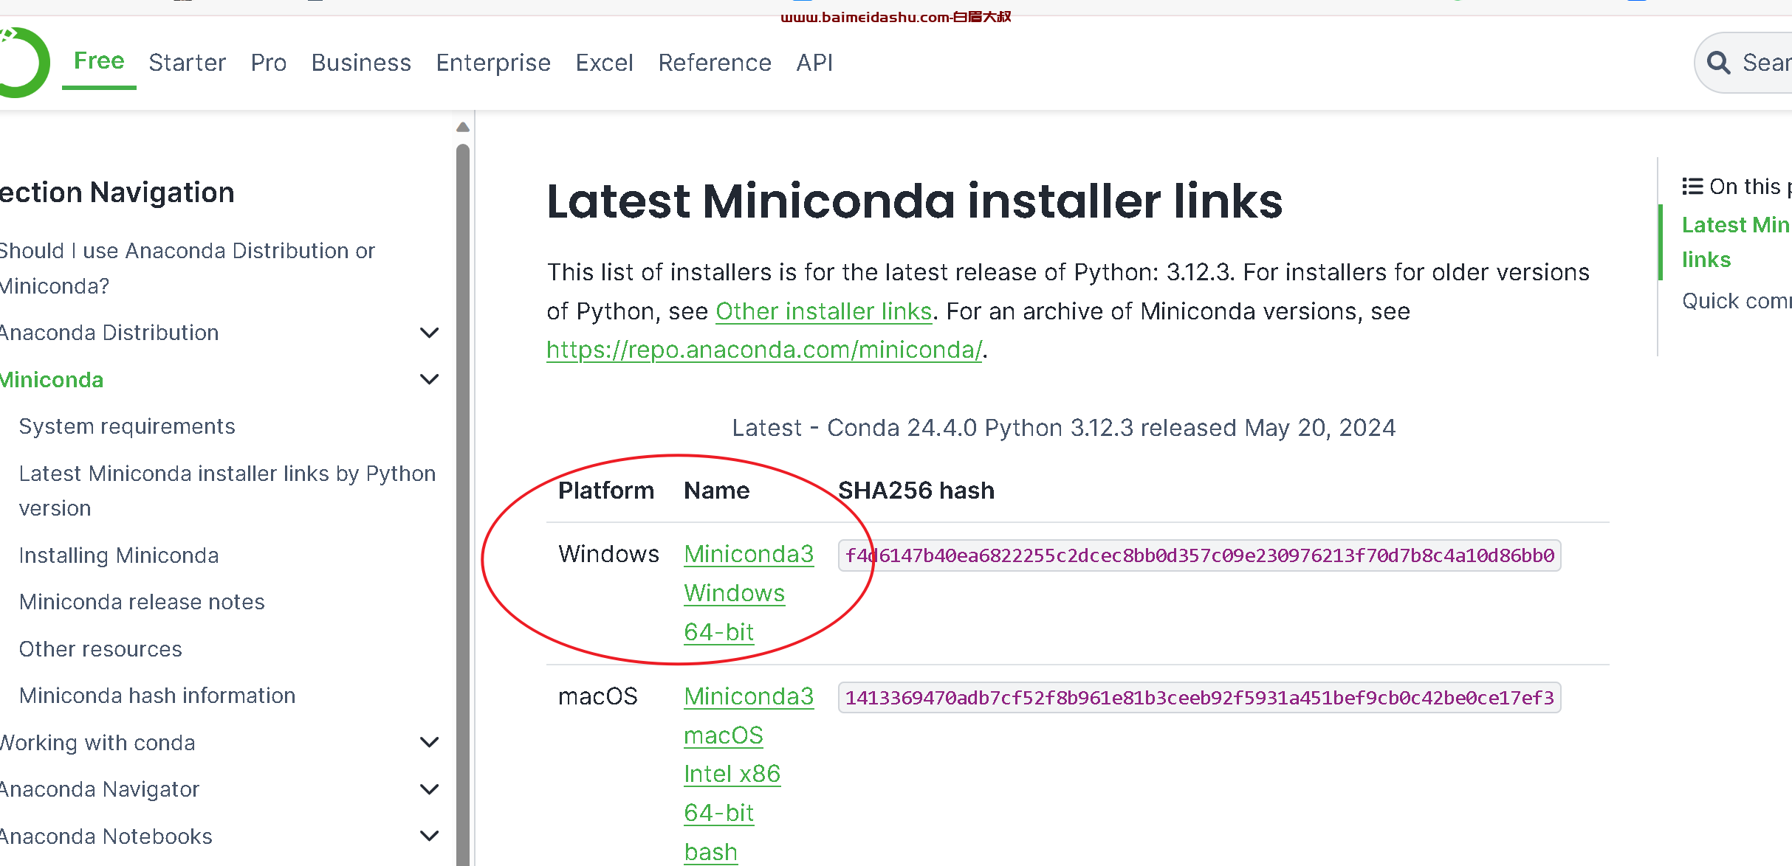Screen dimensions: 1792x866
Task: Click the sidebar vertical scrollbar thumb
Action: click(x=463, y=505)
